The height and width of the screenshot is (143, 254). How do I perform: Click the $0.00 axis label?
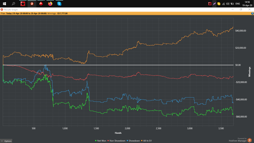[x=238, y=65]
